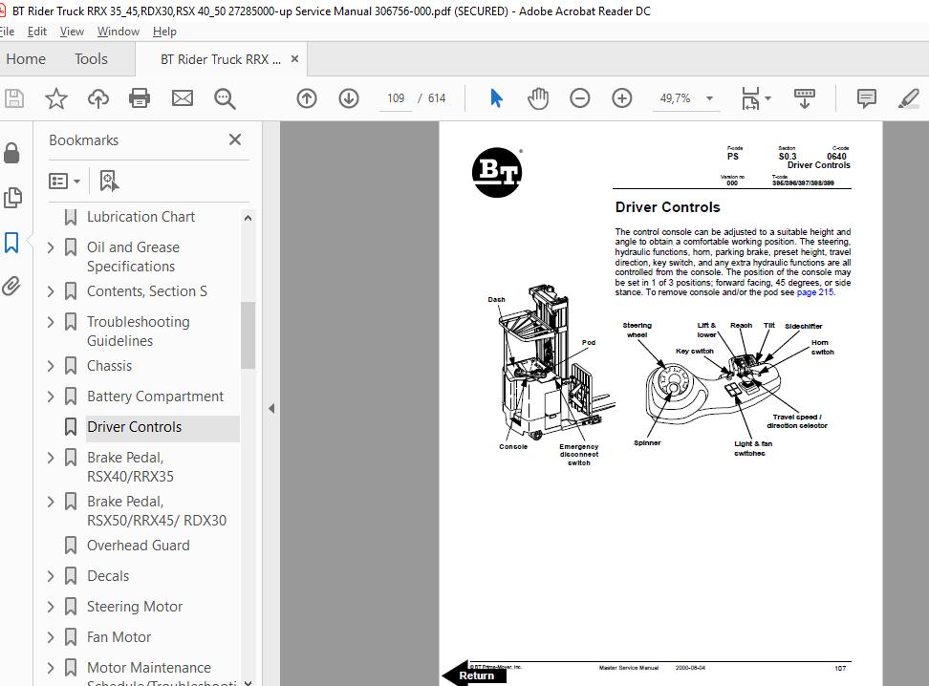Open the read mode keyboard icon
This screenshot has height=686, width=929.
click(x=805, y=98)
